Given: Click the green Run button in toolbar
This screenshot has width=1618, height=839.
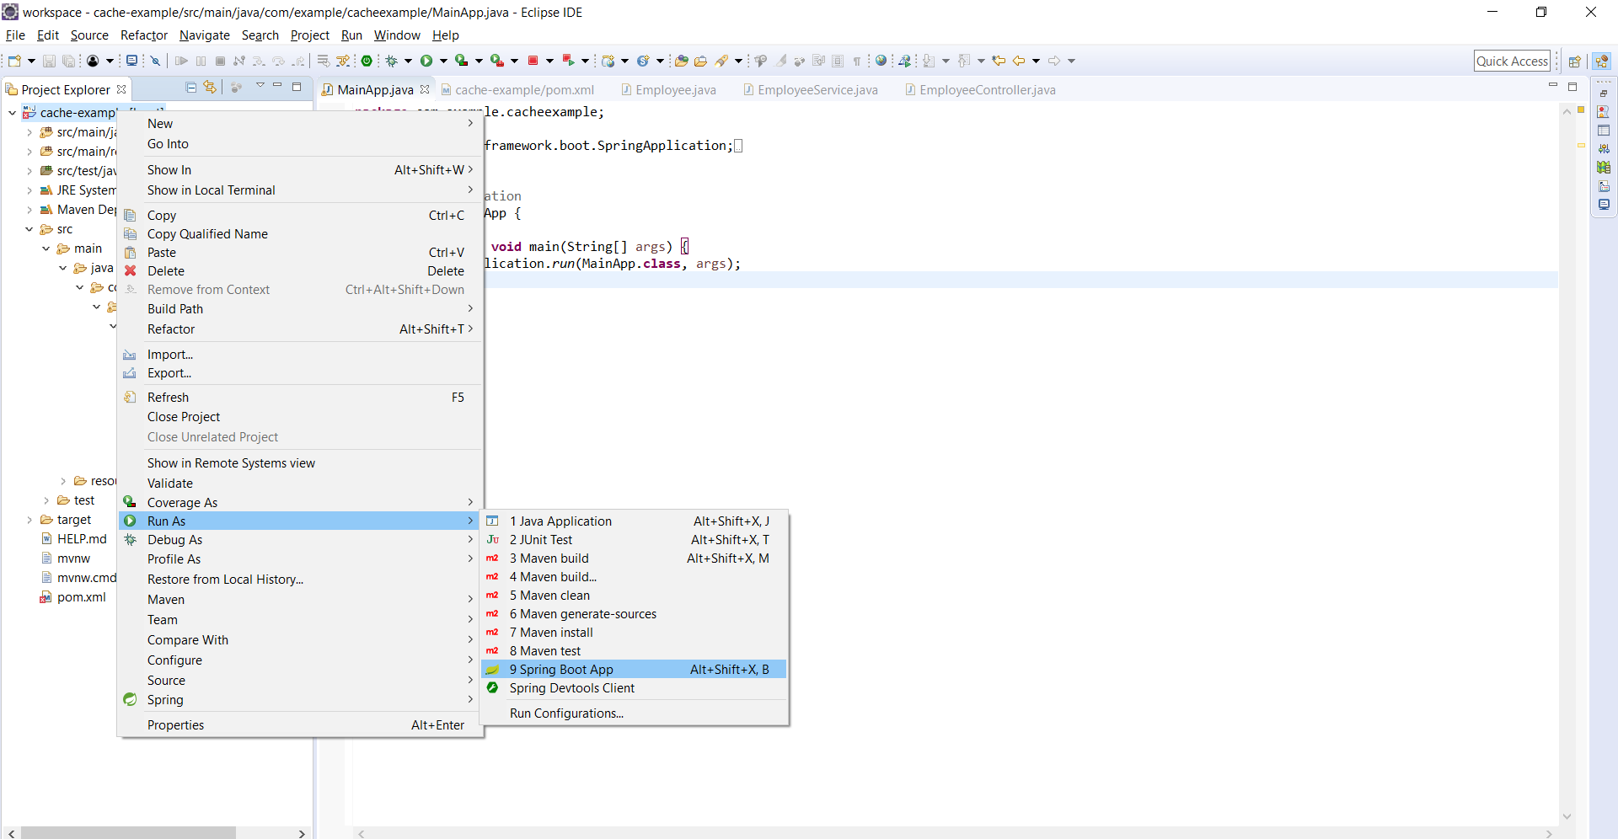Looking at the screenshot, I should click(x=426, y=61).
